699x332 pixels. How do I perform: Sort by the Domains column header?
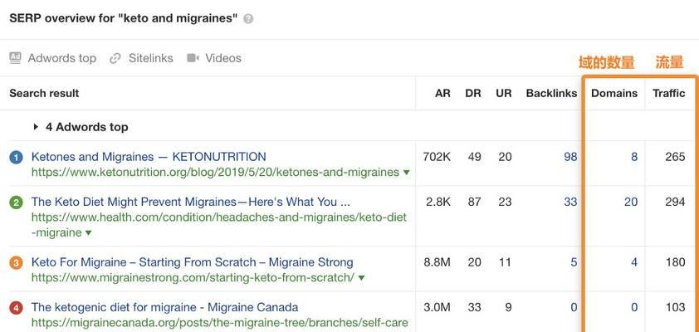pyautogui.click(x=614, y=93)
